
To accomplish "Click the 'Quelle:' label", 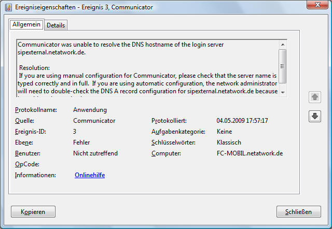I will [x=24, y=121].
